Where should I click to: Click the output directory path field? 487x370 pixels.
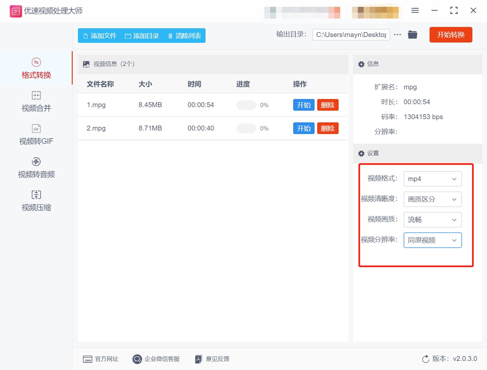[351, 35]
